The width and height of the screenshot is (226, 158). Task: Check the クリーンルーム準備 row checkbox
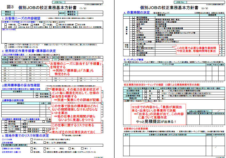133,42
